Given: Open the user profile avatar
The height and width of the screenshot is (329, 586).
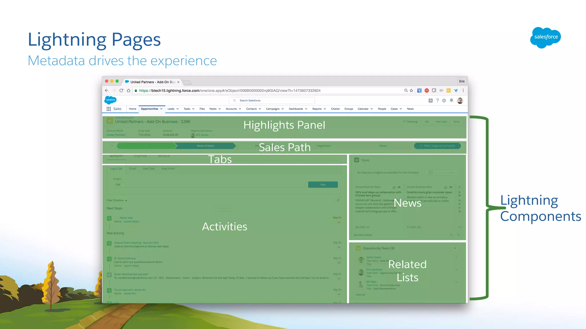Looking at the screenshot, I should pos(460,101).
